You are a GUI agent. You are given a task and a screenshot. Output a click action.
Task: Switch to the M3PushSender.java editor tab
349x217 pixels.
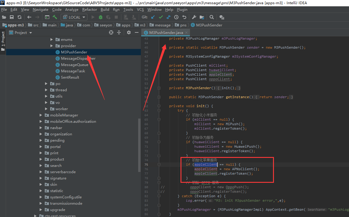pyautogui.click(x=166, y=32)
